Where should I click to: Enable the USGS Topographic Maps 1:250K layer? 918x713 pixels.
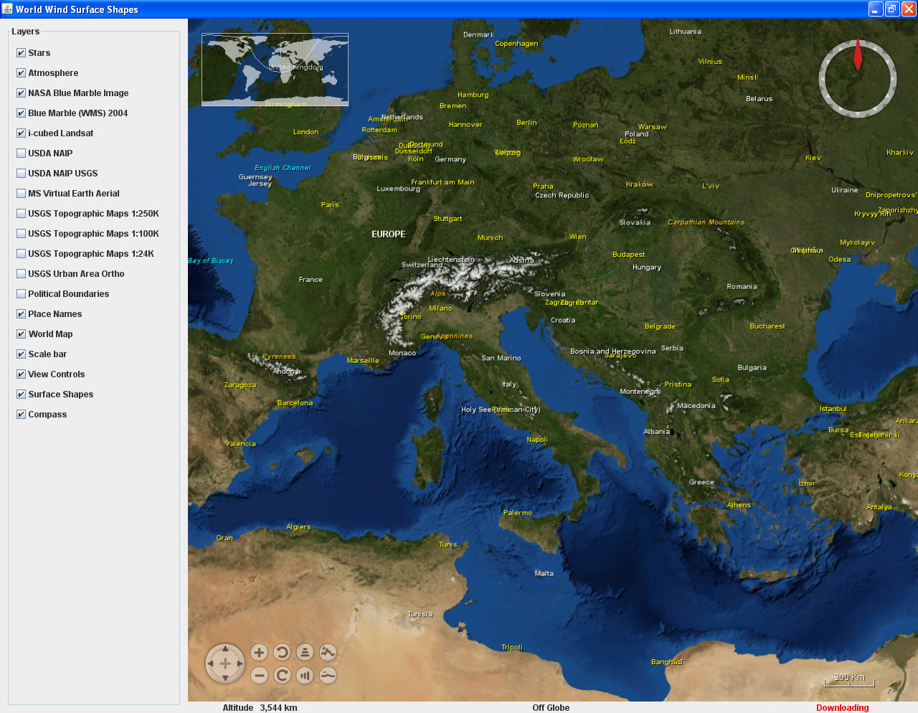coord(21,213)
